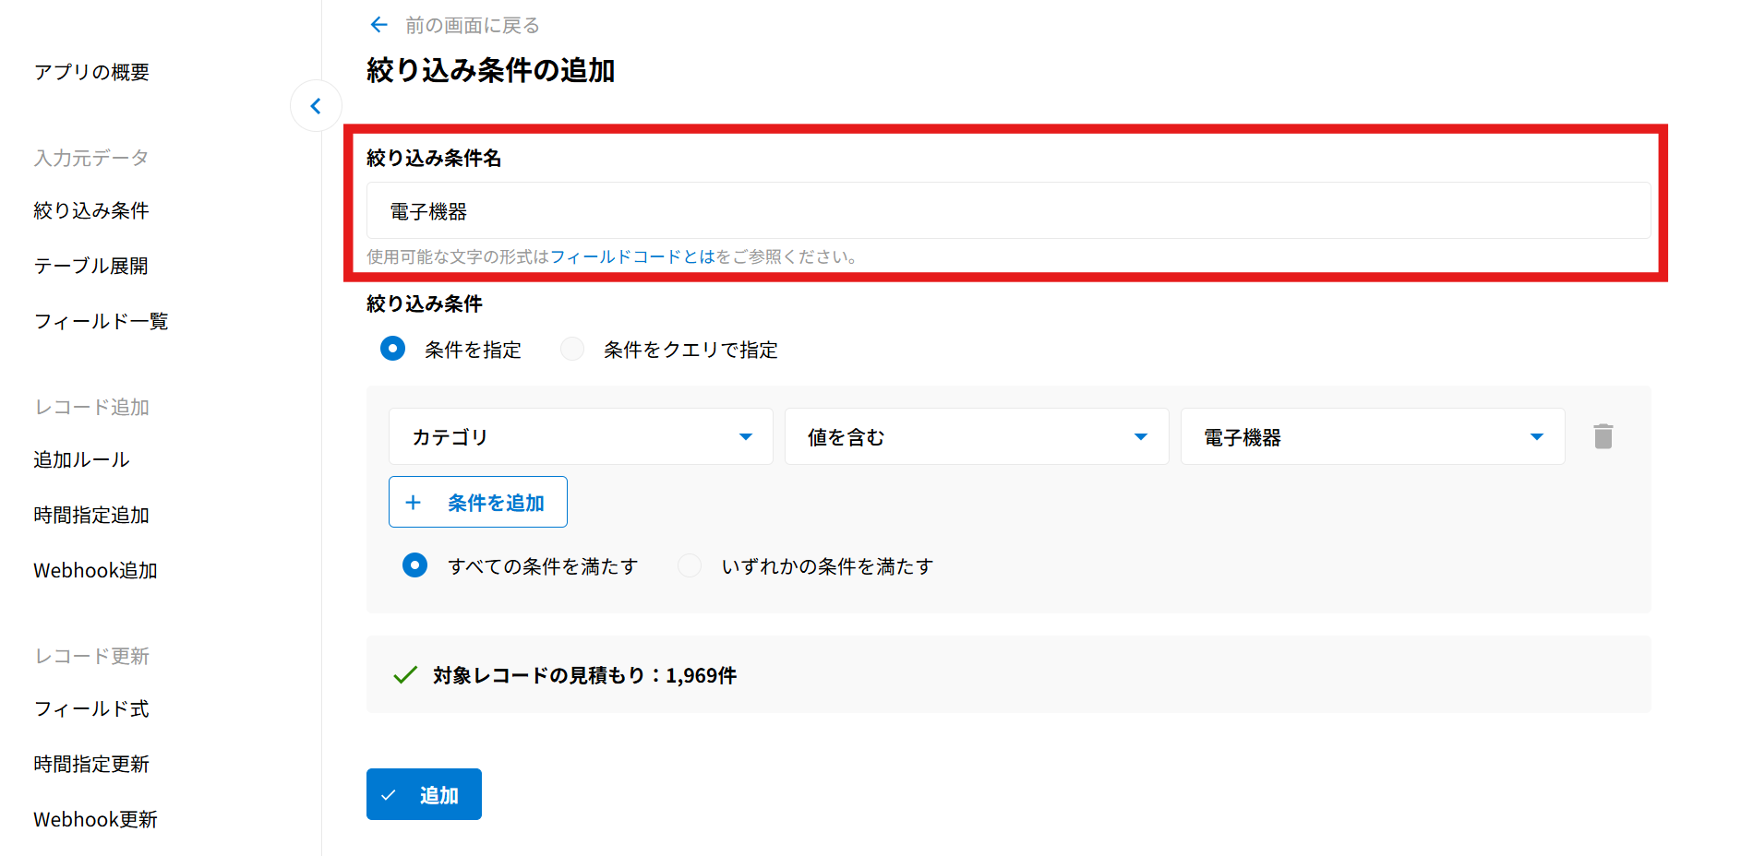The image size is (1753, 856).
Task: Choose すべての条件を満たす radio button
Action: click(x=415, y=565)
